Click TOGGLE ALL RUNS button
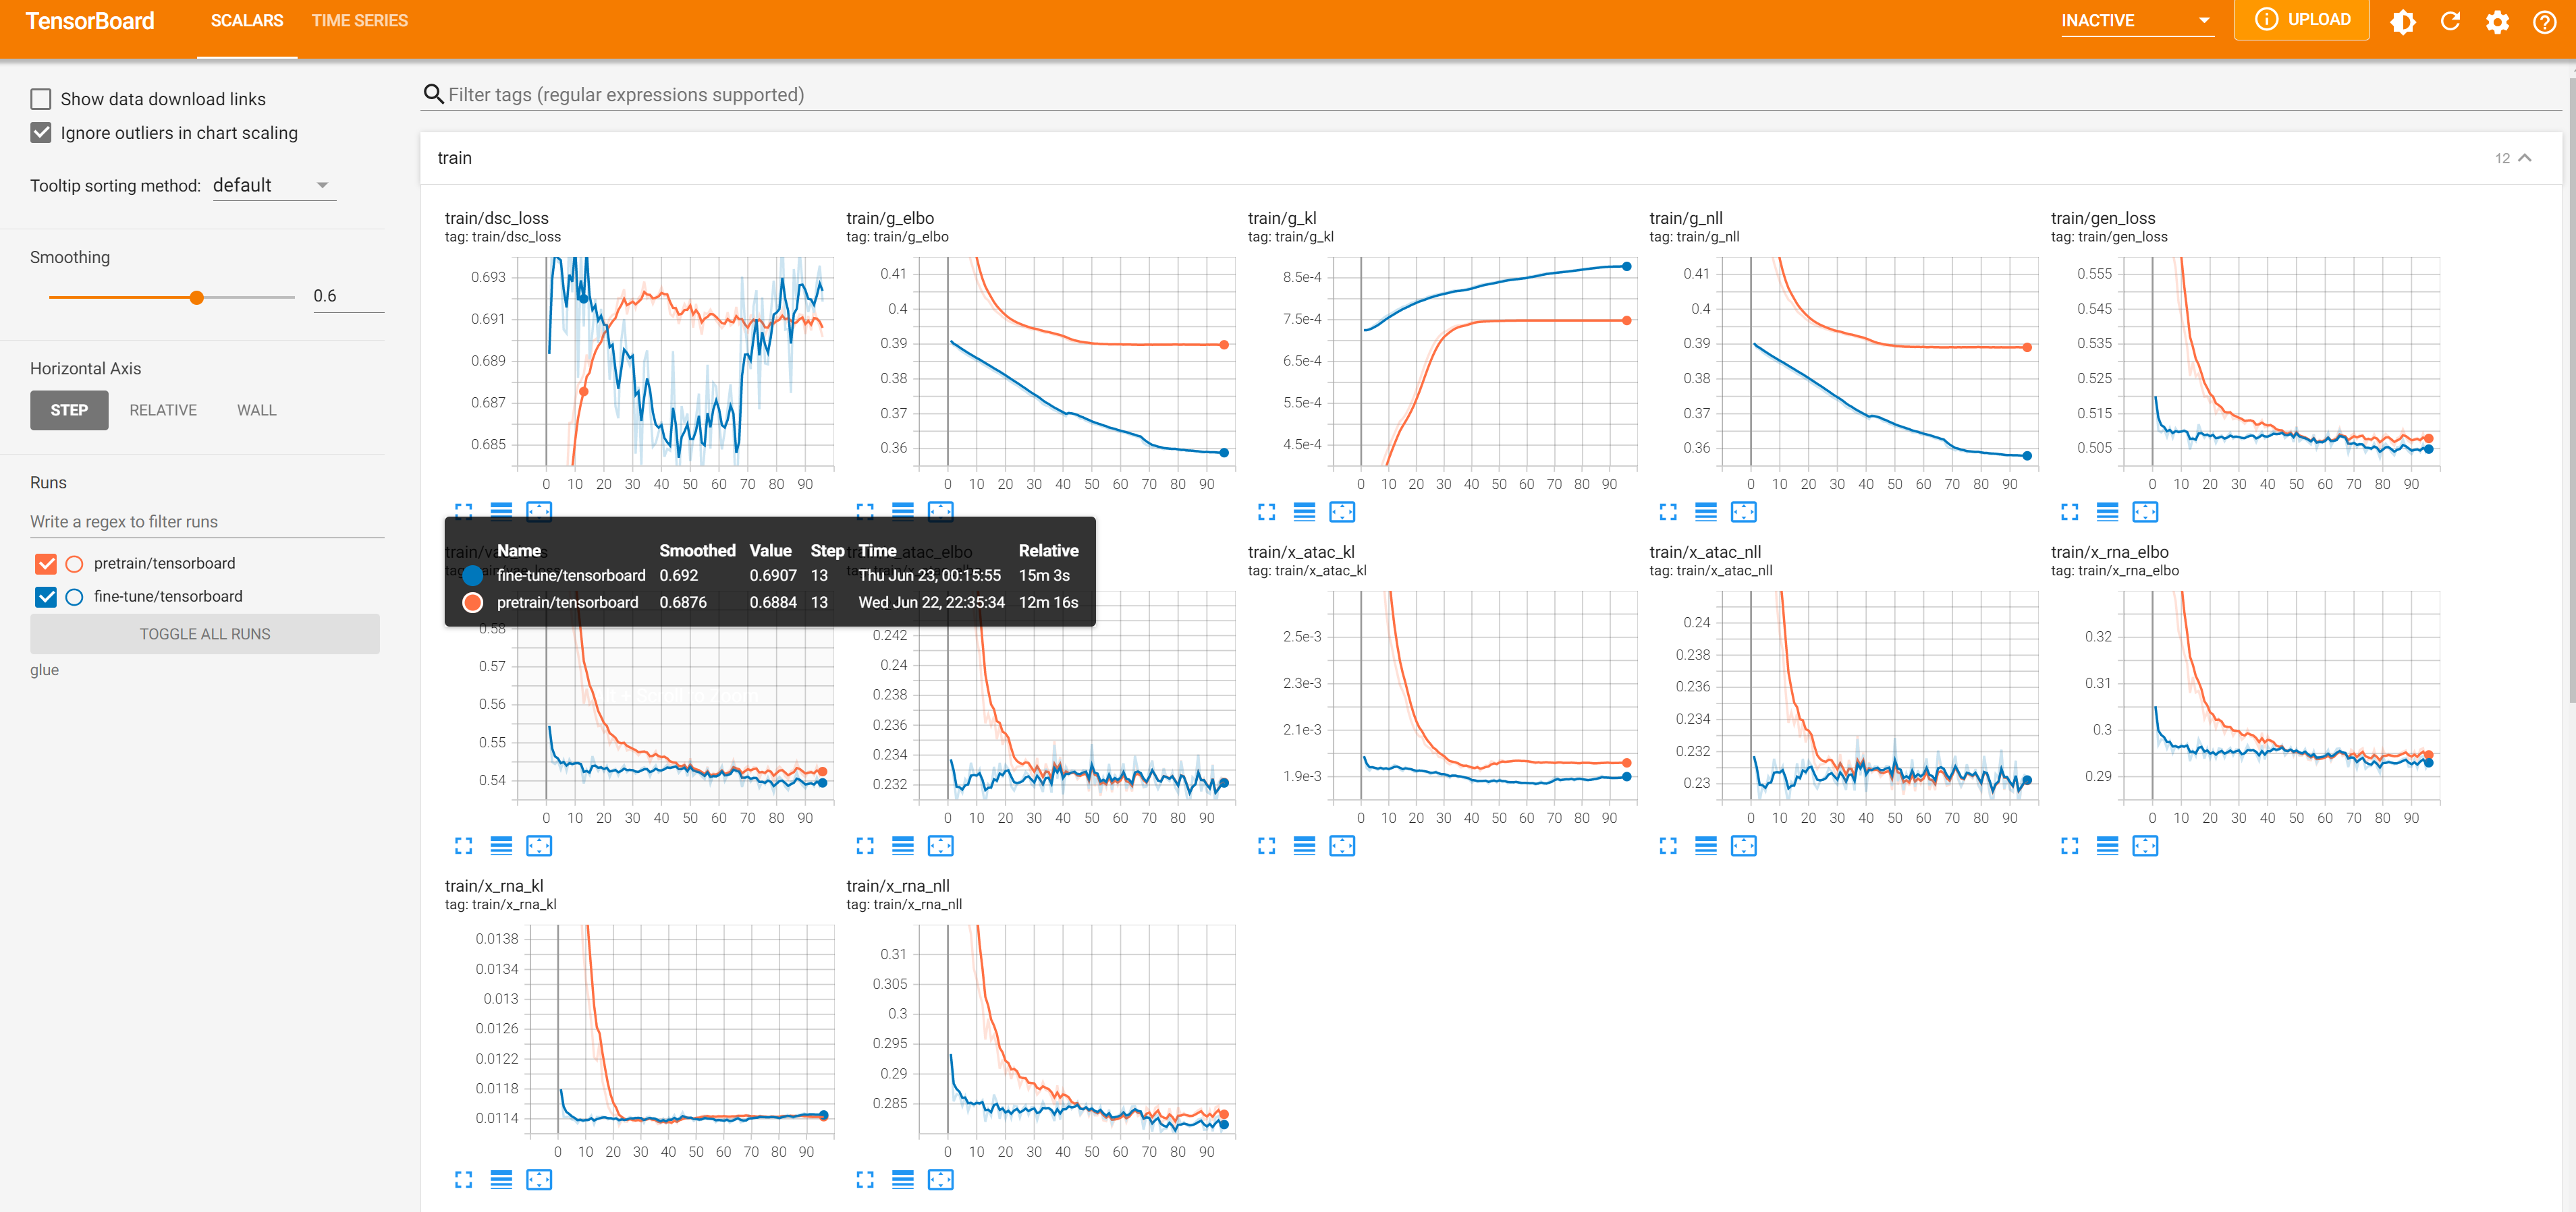Image resolution: width=2576 pixels, height=1212 pixels. [x=205, y=633]
